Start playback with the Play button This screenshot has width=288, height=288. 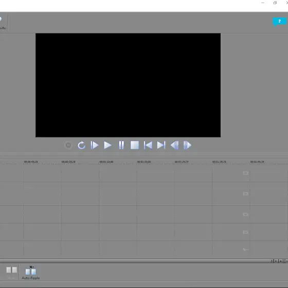[x=107, y=145]
